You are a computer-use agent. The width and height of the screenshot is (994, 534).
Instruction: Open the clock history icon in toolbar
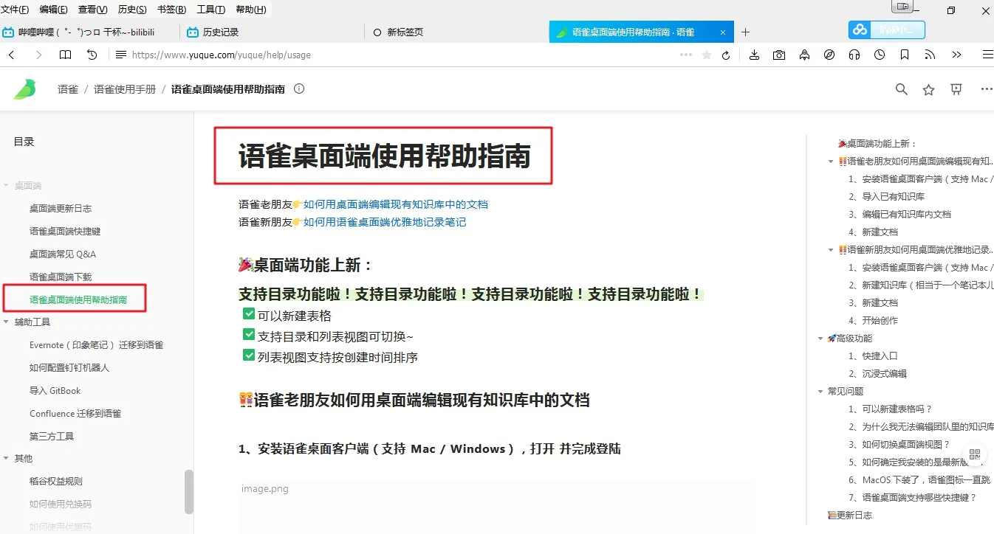[x=880, y=55]
